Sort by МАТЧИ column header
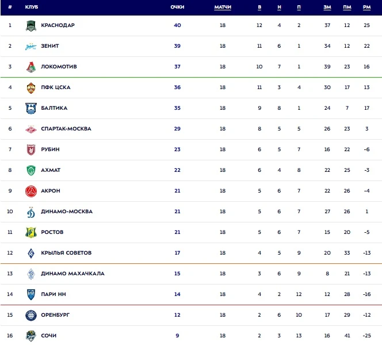 223,7
